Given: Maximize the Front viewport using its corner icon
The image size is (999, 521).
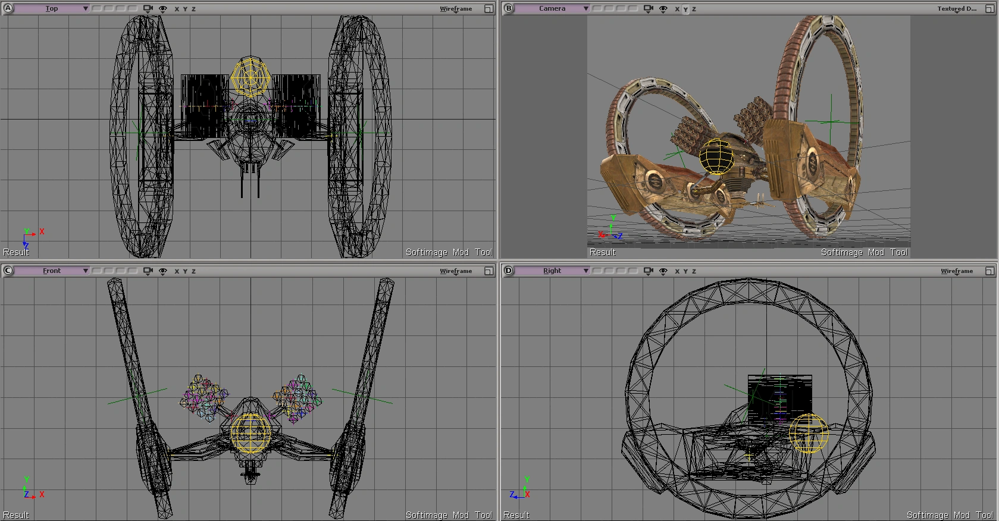Looking at the screenshot, I should 488,271.
